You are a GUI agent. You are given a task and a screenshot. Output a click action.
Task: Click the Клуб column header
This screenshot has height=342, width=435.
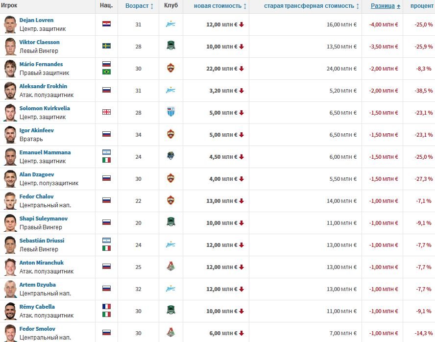pos(171,6)
